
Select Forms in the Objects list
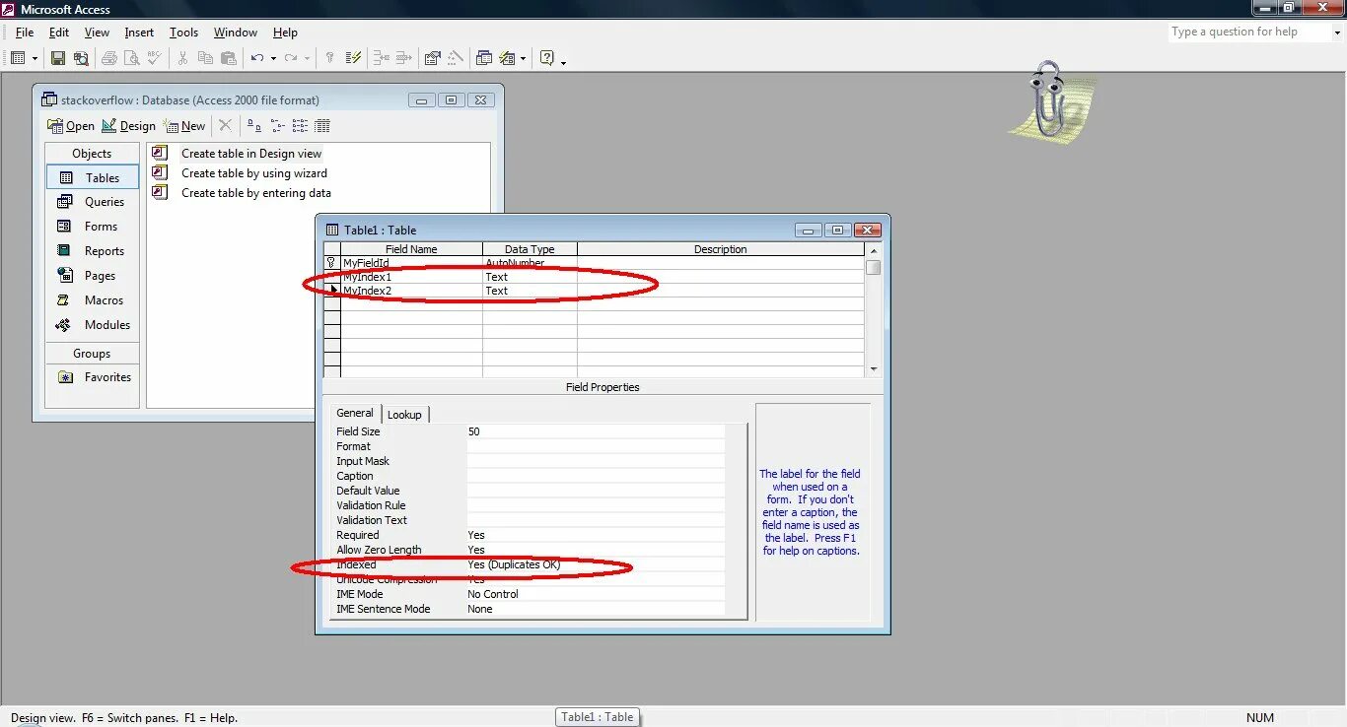[93, 227]
